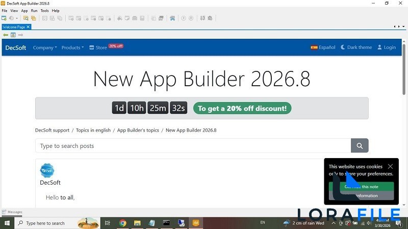The height and width of the screenshot is (229, 408).
Task: Click the circular Run play toolbar icon
Action: pyautogui.click(x=184, y=18)
